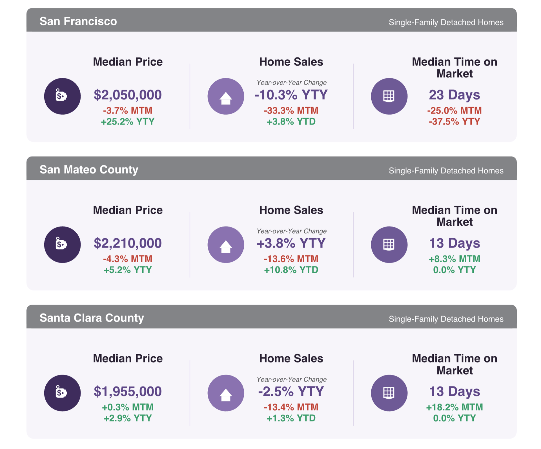Click the $2,210,000 median price value
The height and width of the screenshot is (449, 541).
coord(128,243)
